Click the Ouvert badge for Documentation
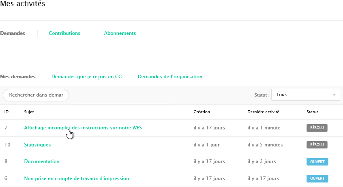Viewport: 343px width, 187px height. (x=317, y=161)
